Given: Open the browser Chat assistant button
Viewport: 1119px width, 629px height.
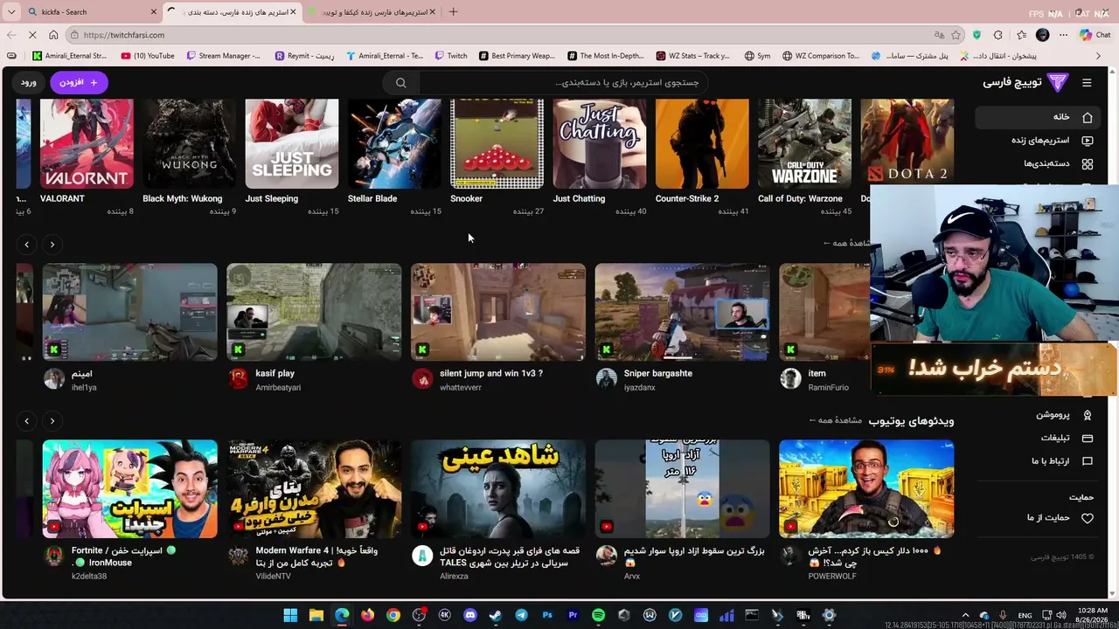Looking at the screenshot, I should pos(1095,35).
